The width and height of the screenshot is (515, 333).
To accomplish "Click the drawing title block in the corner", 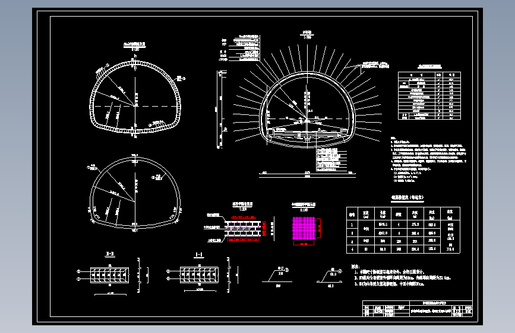I will point(418,309).
